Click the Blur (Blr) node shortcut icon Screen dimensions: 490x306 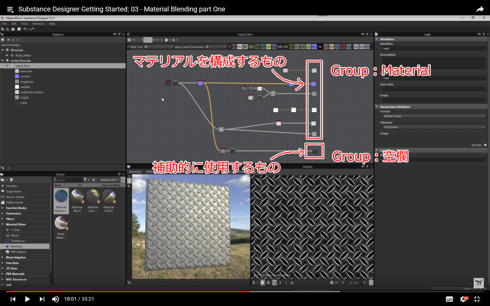coord(246,47)
